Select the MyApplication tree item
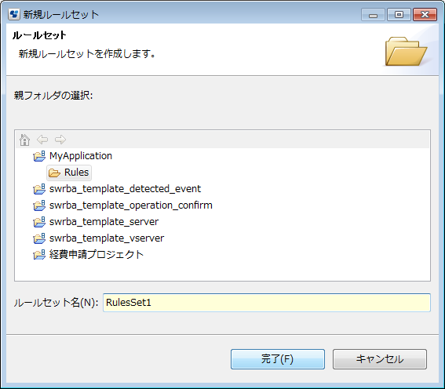The height and width of the screenshot is (389, 445). click(81, 156)
